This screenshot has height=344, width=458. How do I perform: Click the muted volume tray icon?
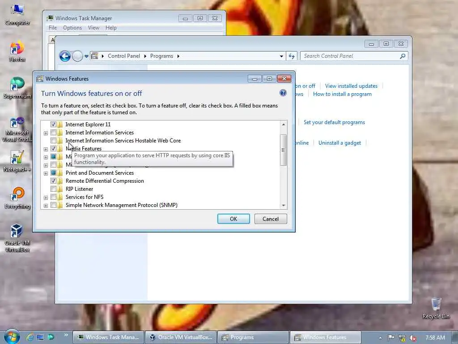point(413,338)
